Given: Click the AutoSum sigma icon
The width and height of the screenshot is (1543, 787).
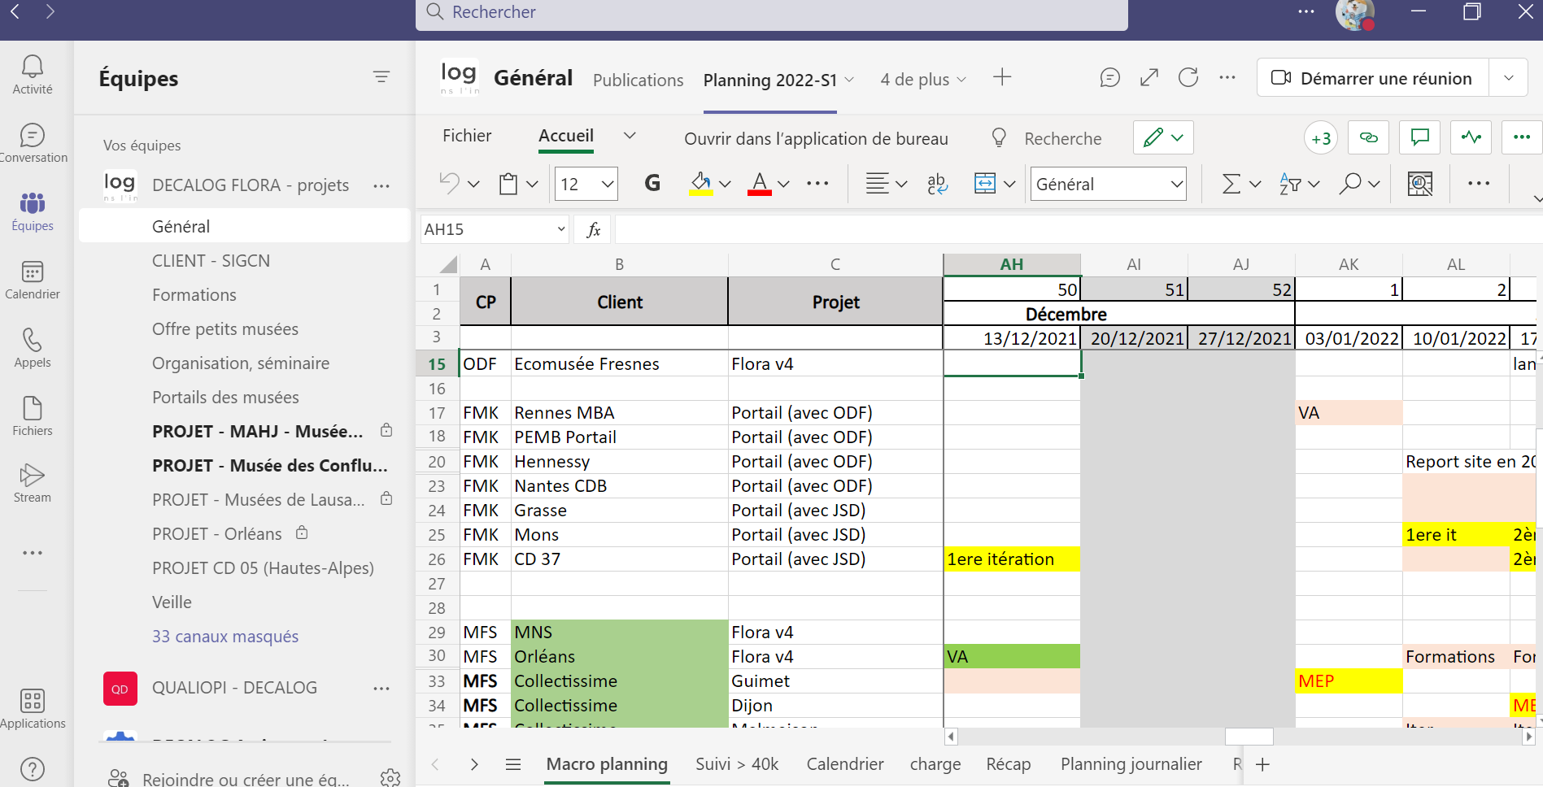Looking at the screenshot, I should click(x=1231, y=184).
